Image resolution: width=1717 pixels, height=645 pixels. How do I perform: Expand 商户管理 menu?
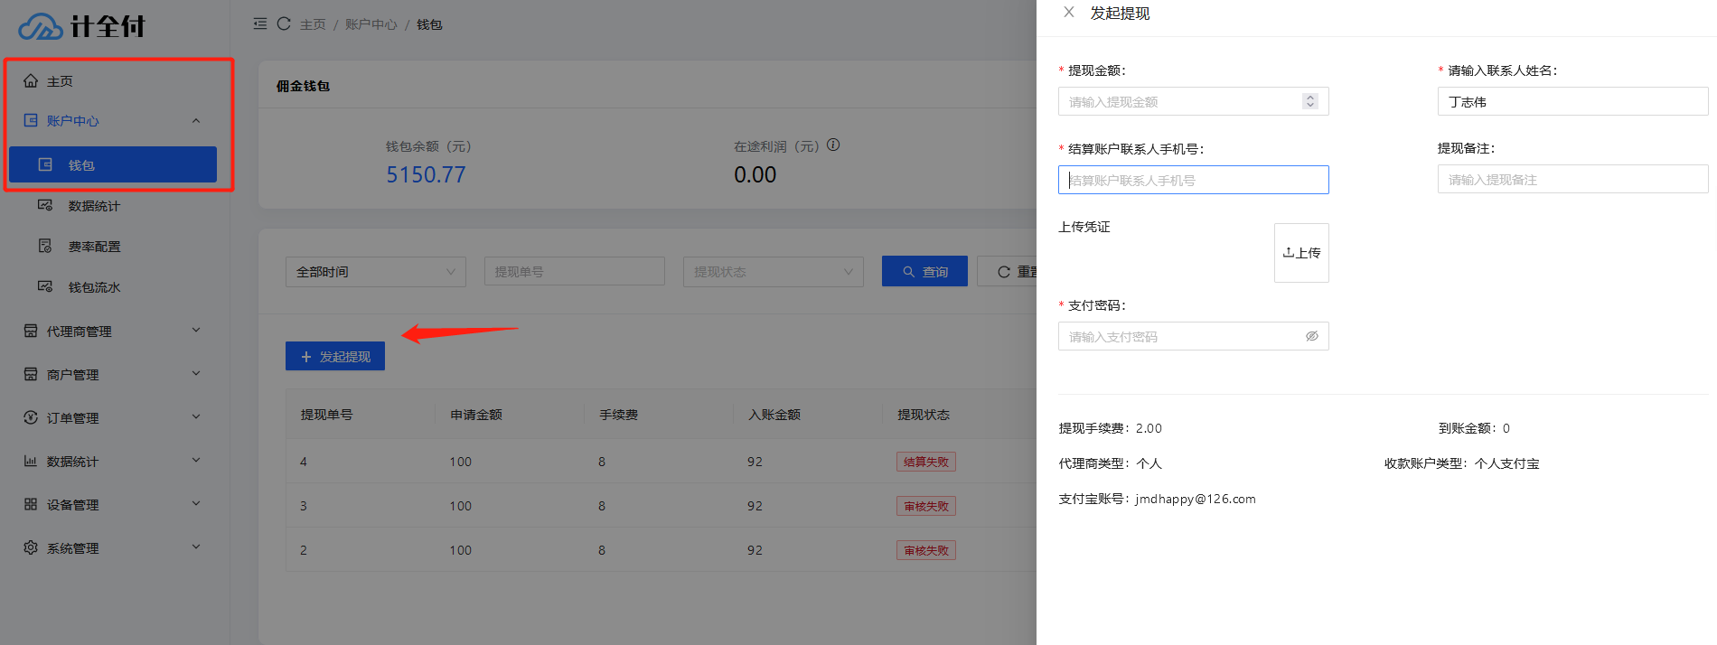[113, 375]
